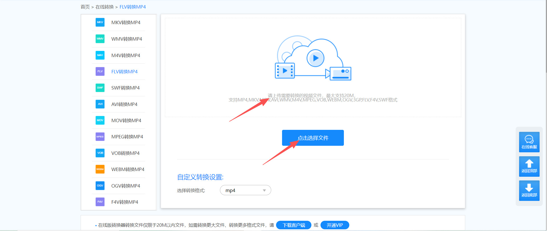Viewport: 547px width, 231px height.
Task: Click the 开通VIP button
Action: [x=335, y=225]
